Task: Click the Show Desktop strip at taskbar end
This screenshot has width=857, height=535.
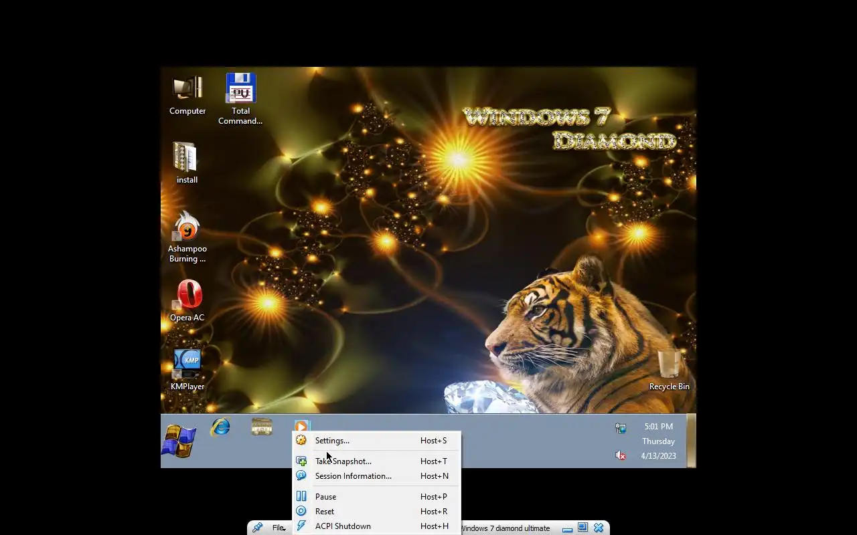Action: (692, 441)
